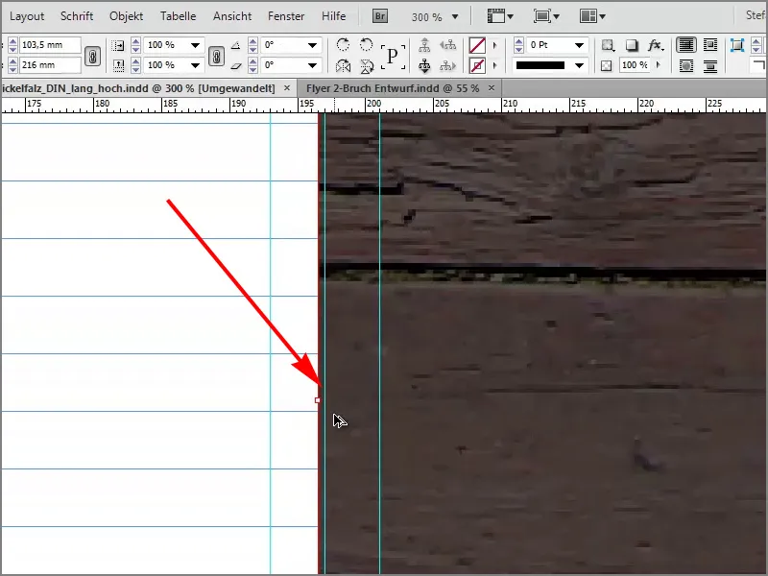The height and width of the screenshot is (576, 768).
Task: Select jump object text wrap
Action: (709, 65)
